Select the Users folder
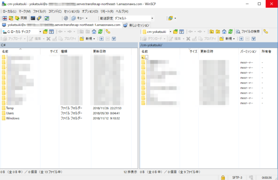 (10, 113)
